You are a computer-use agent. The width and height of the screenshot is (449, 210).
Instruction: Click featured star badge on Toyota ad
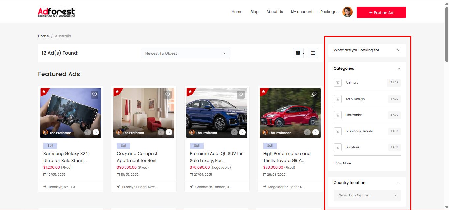coord(263,91)
